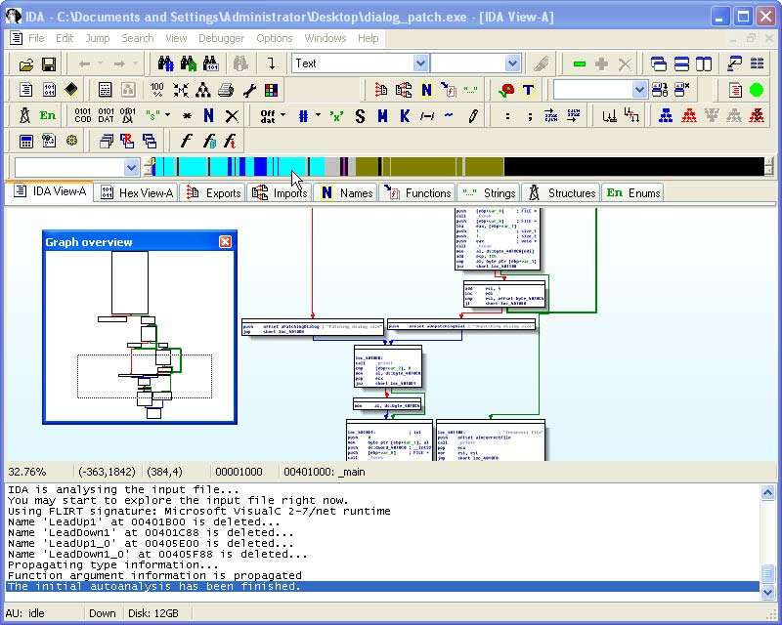The width and height of the screenshot is (782, 625).
Task: Open the address dropdown left of navigation band
Action: [x=131, y=167]
